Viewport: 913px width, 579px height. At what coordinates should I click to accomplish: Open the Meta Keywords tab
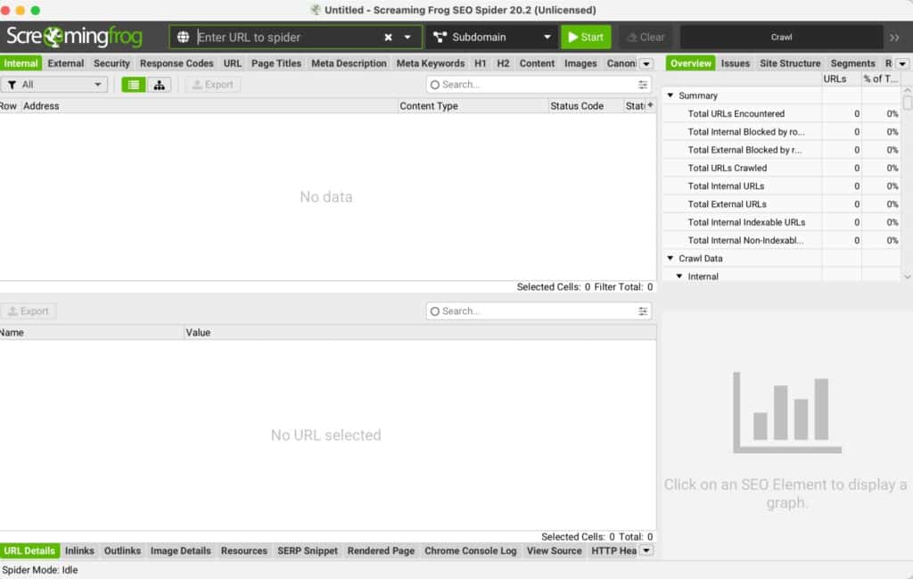(431, 63)
